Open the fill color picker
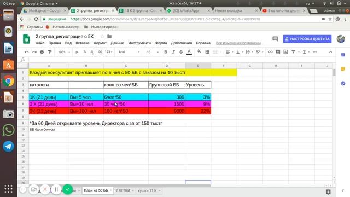The width and height of the screenshot is (350, 197). (199, 52)
